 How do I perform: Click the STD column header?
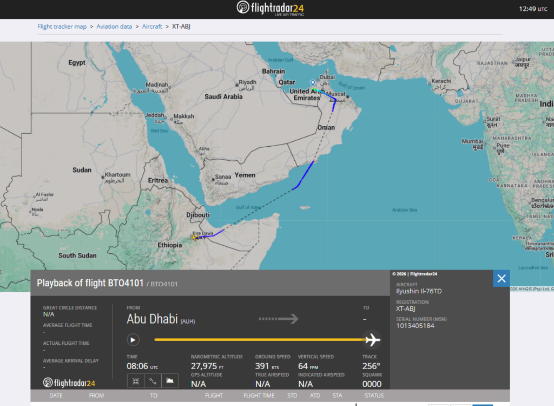pyautogui.click(x=292, y=395)
